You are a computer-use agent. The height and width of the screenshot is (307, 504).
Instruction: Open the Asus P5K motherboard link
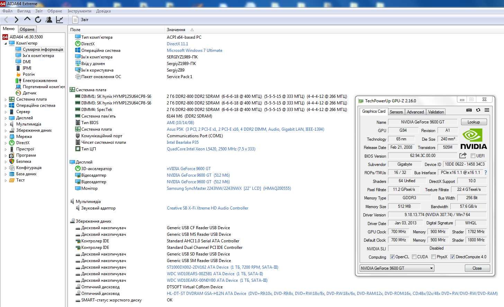[245, 129]
